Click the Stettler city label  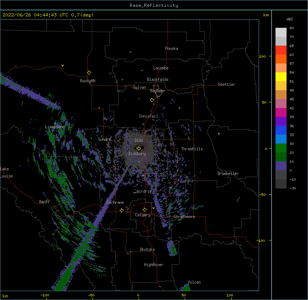click(227, 84)
